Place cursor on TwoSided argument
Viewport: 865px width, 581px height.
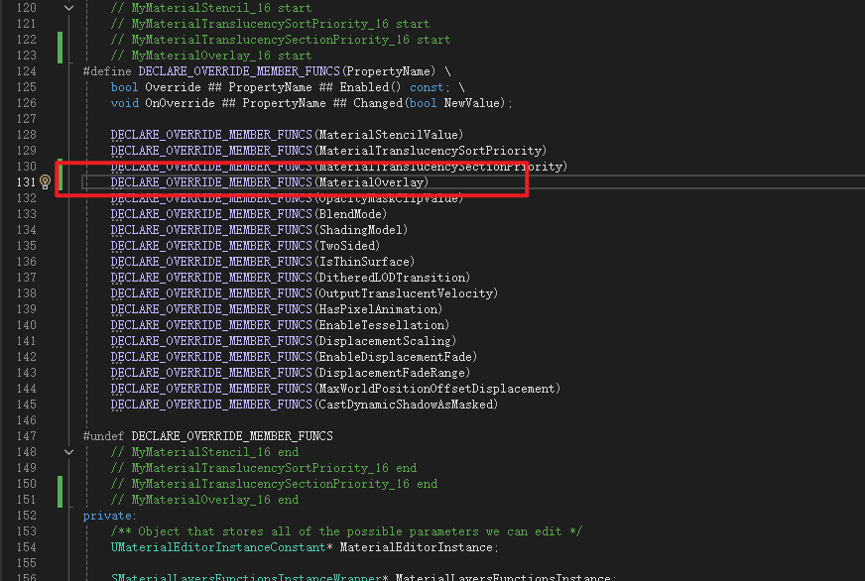346,246
